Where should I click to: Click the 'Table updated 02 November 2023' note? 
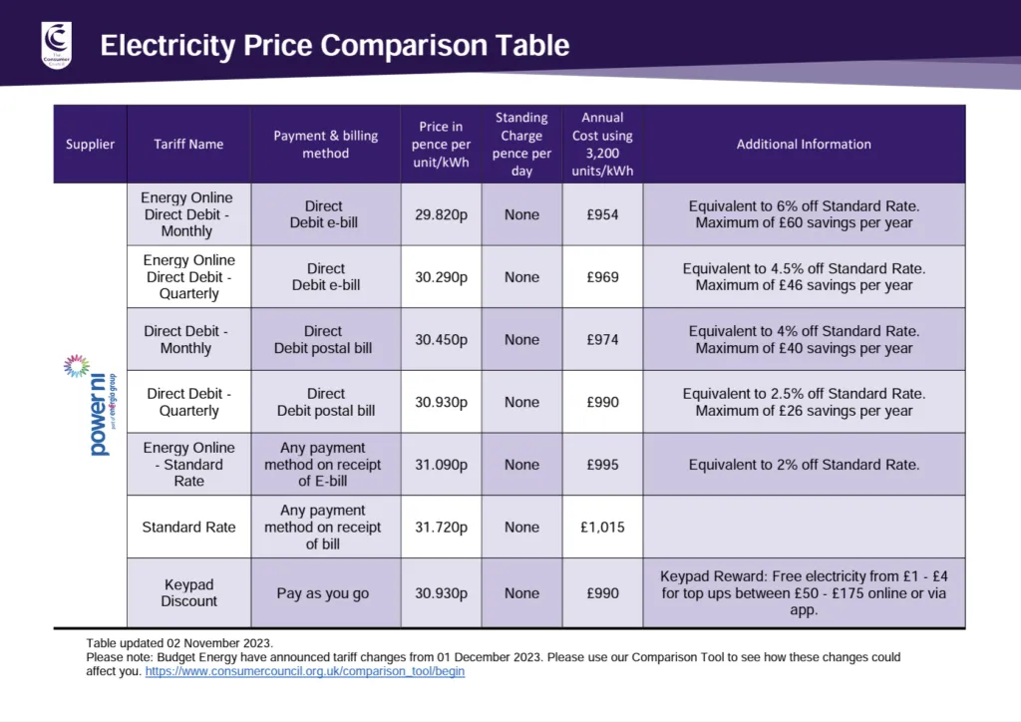pyautogui.click(x=179, y=643)
